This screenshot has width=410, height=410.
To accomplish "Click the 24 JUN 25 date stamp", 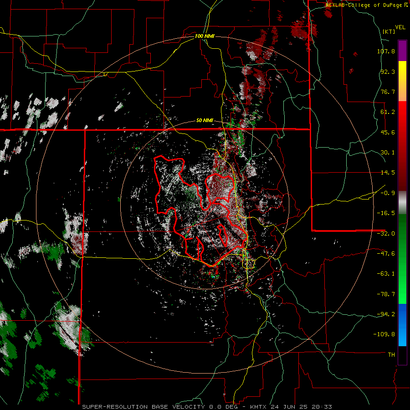I will [x=290, y=407].
